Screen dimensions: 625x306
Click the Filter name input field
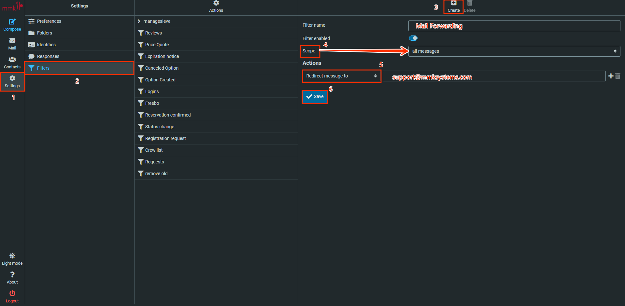click(x=514, y=26)
